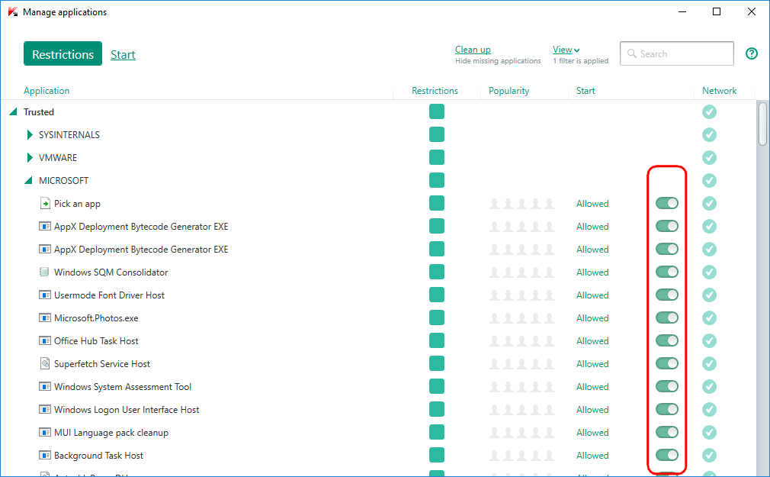770x477 pixels.
Task: Select Windows Logon User Interface Host row
Action: tap(377, 409)
